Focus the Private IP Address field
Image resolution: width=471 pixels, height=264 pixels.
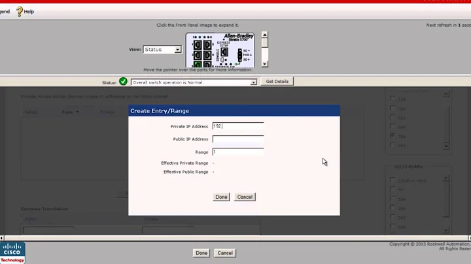coord(238,126)
